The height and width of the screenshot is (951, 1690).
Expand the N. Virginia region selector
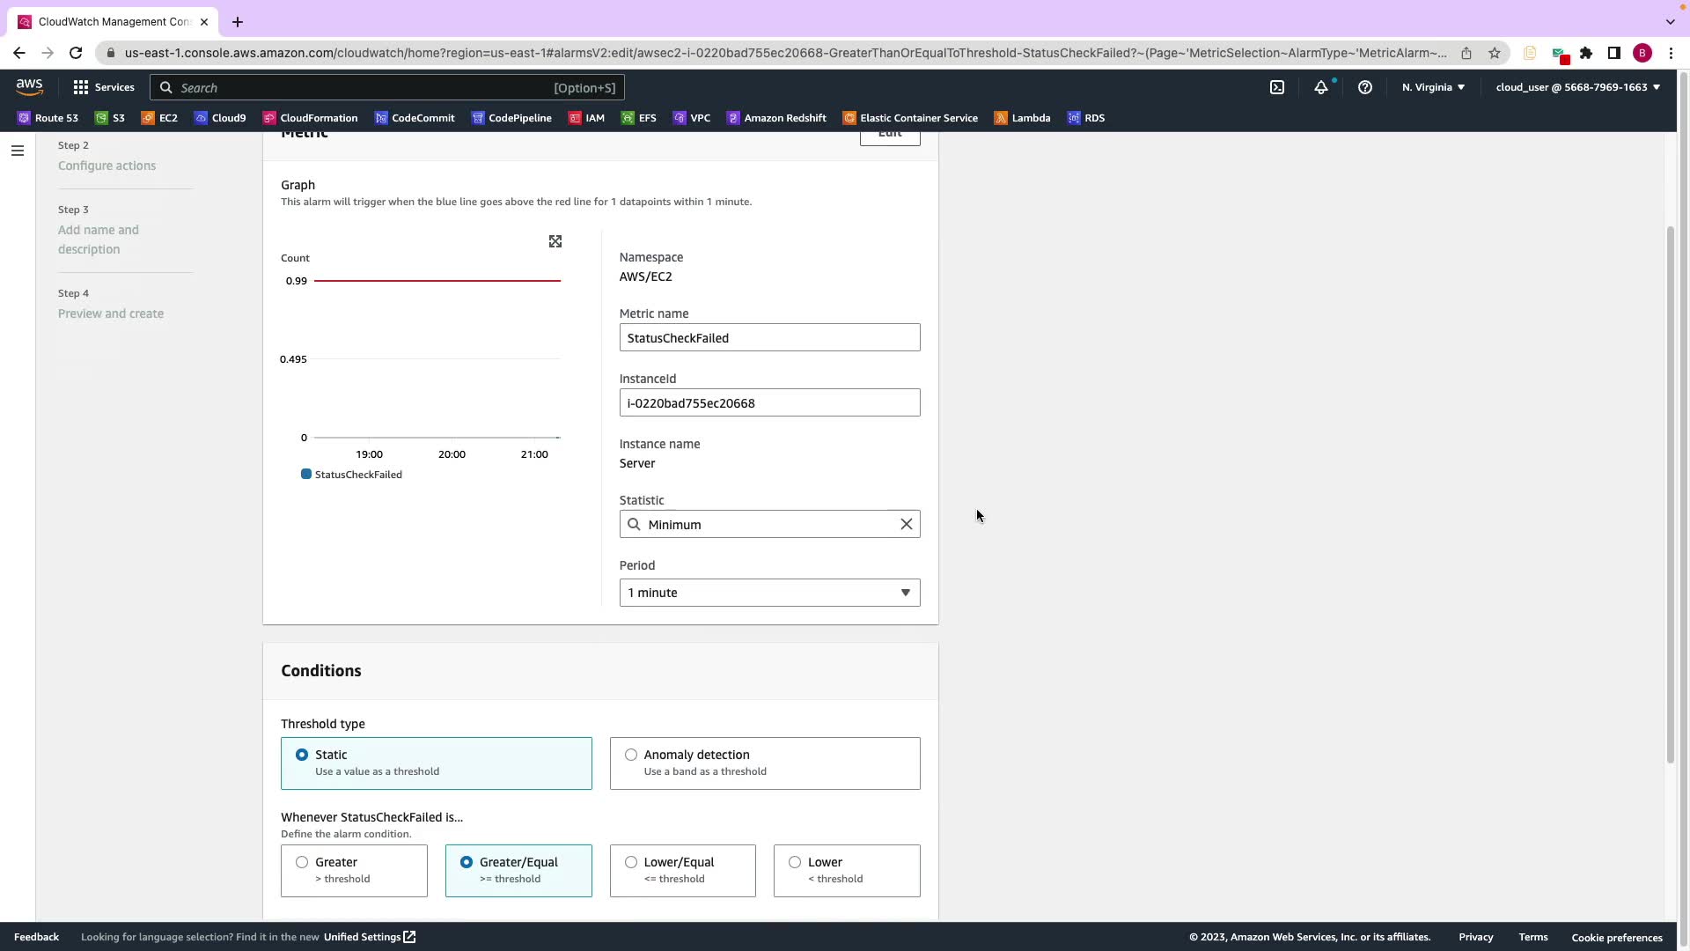1433,87
